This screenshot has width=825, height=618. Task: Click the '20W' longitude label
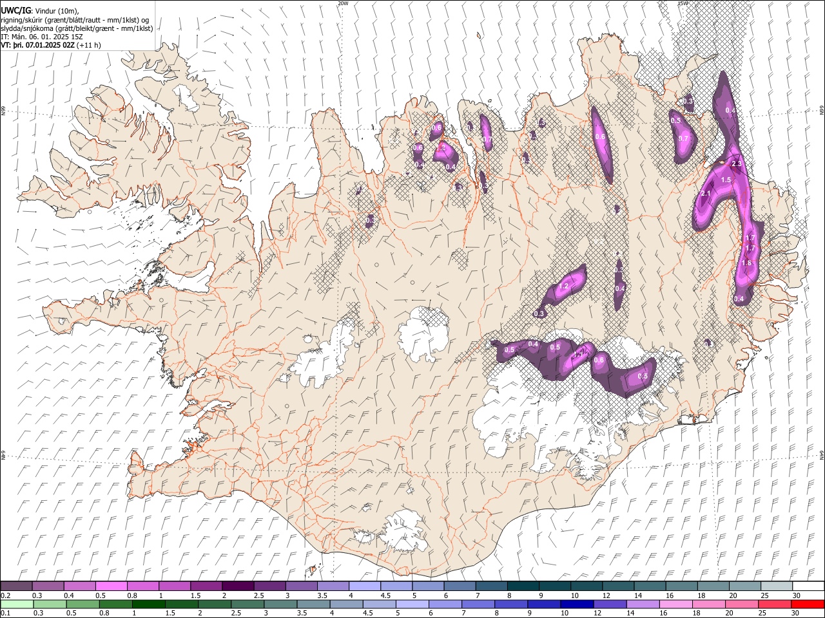pos(343,3)
